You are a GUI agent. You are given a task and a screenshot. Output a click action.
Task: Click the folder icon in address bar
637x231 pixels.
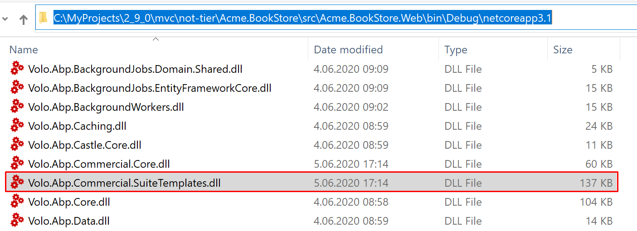pyautogui.click(x=44, y=18)
